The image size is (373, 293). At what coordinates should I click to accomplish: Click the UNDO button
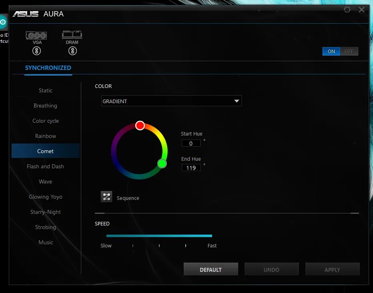click(x=271, y=269)
